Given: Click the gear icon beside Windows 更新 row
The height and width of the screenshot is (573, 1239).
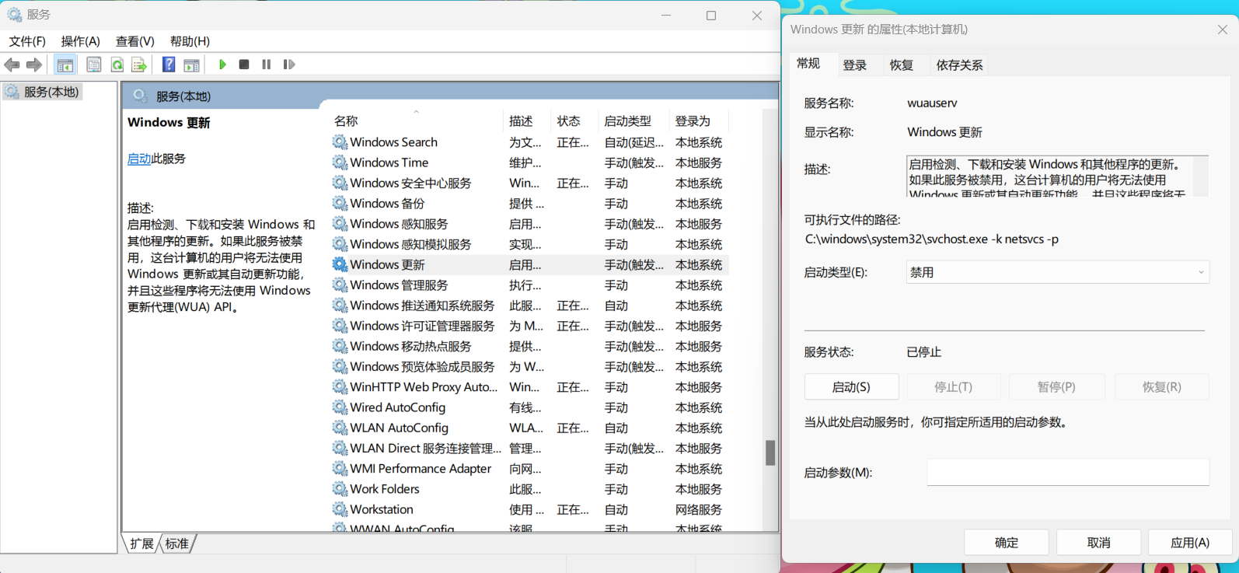Looking at the screenshot, I should pos(340,264).
